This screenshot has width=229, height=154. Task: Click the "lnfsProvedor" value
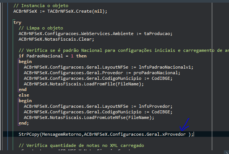pos(154,106)
